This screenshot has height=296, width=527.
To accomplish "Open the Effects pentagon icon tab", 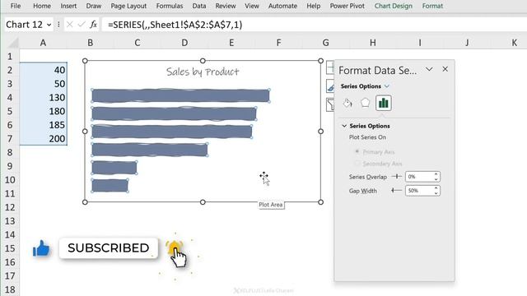I will (x=365, y=103).
